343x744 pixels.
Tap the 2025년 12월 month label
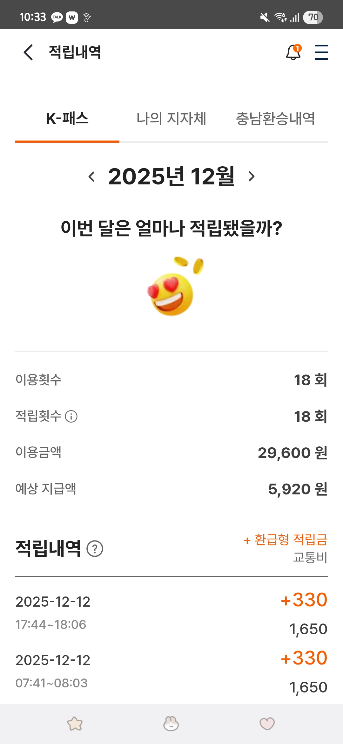click(x=171, y=176)
